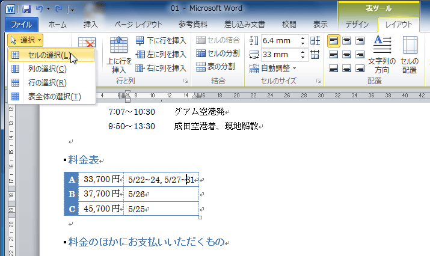Open the table tools デザイン tab

pyautogui.click(x=357, y=25)
